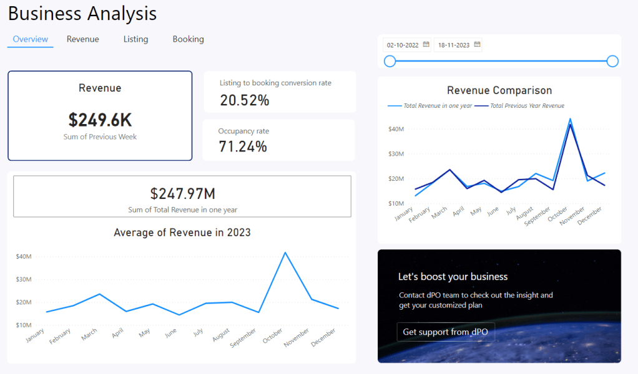Click the 18-11-2023 end date field
The width and height of the screenshot is (638, 374).
click(454, 45)
